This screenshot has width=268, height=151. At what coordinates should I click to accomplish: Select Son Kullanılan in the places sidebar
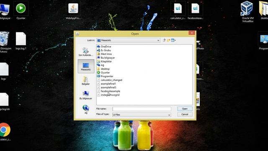pos(85,52)
